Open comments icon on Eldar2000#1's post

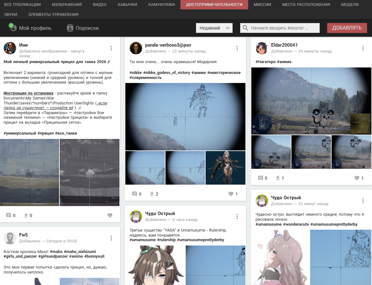coord(261,178)
